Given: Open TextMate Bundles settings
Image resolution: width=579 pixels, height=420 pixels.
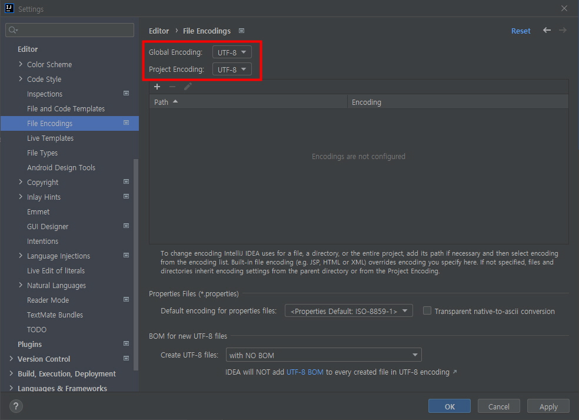Looking at the screenshot, I should tap(55, 315).
